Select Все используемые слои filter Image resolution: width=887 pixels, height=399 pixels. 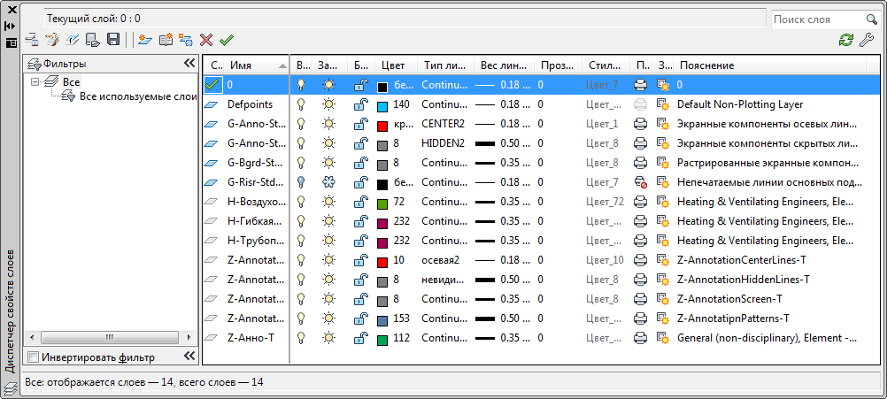[x=138, y=96]
